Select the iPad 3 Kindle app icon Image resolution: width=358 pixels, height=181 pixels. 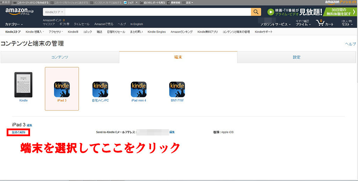click(x=62, y=89)
